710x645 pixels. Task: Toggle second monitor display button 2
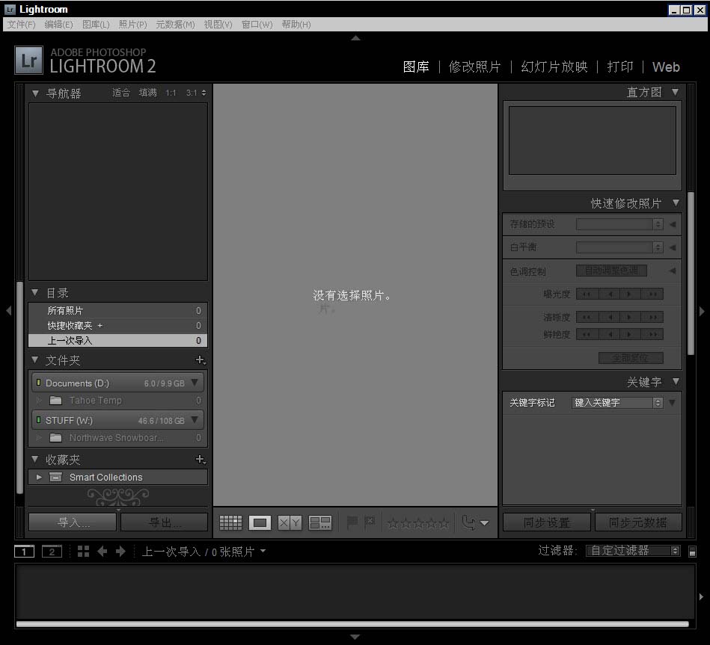51,552
